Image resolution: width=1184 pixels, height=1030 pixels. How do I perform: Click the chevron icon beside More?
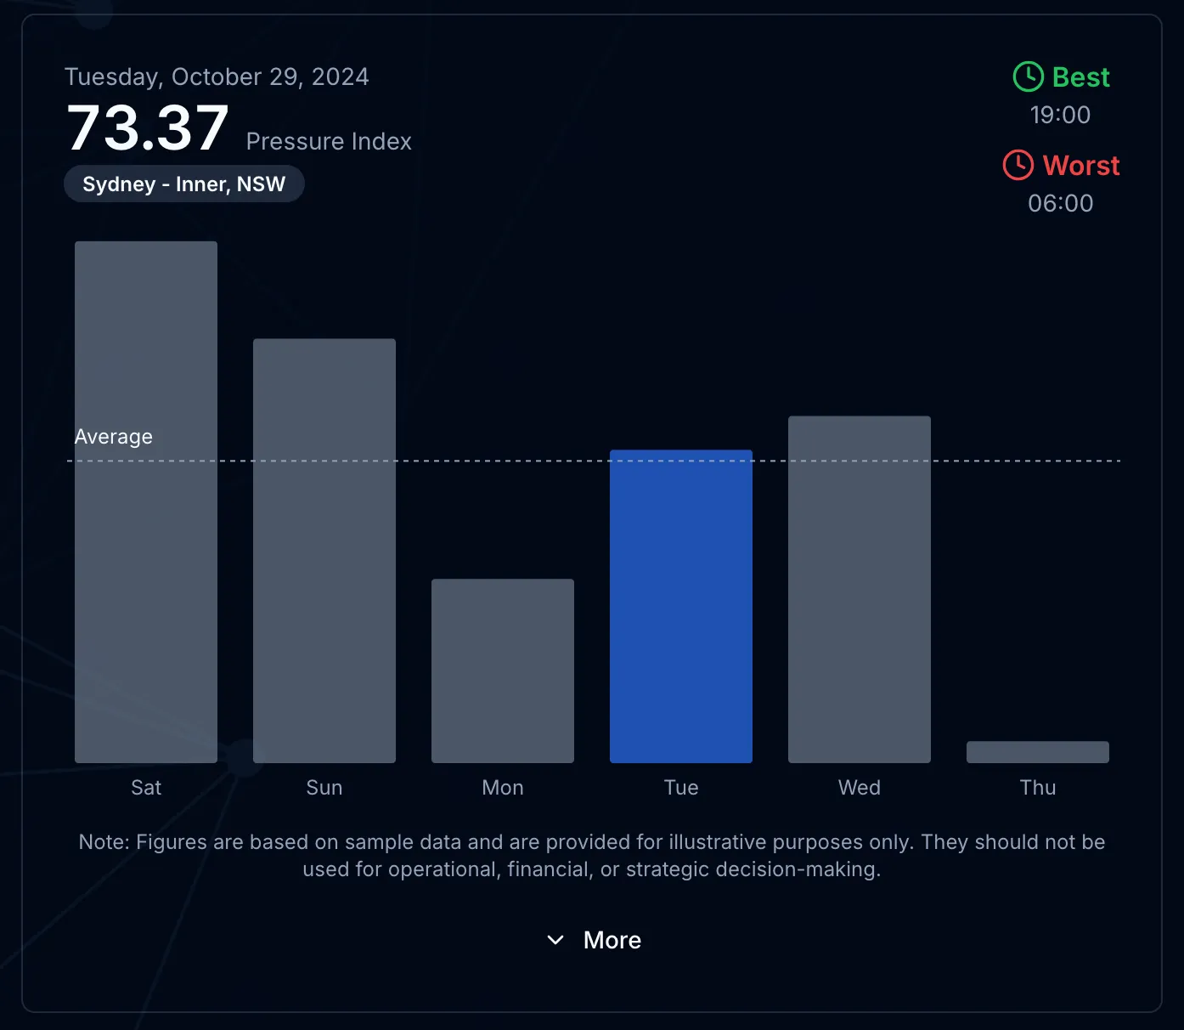point(555,940)
